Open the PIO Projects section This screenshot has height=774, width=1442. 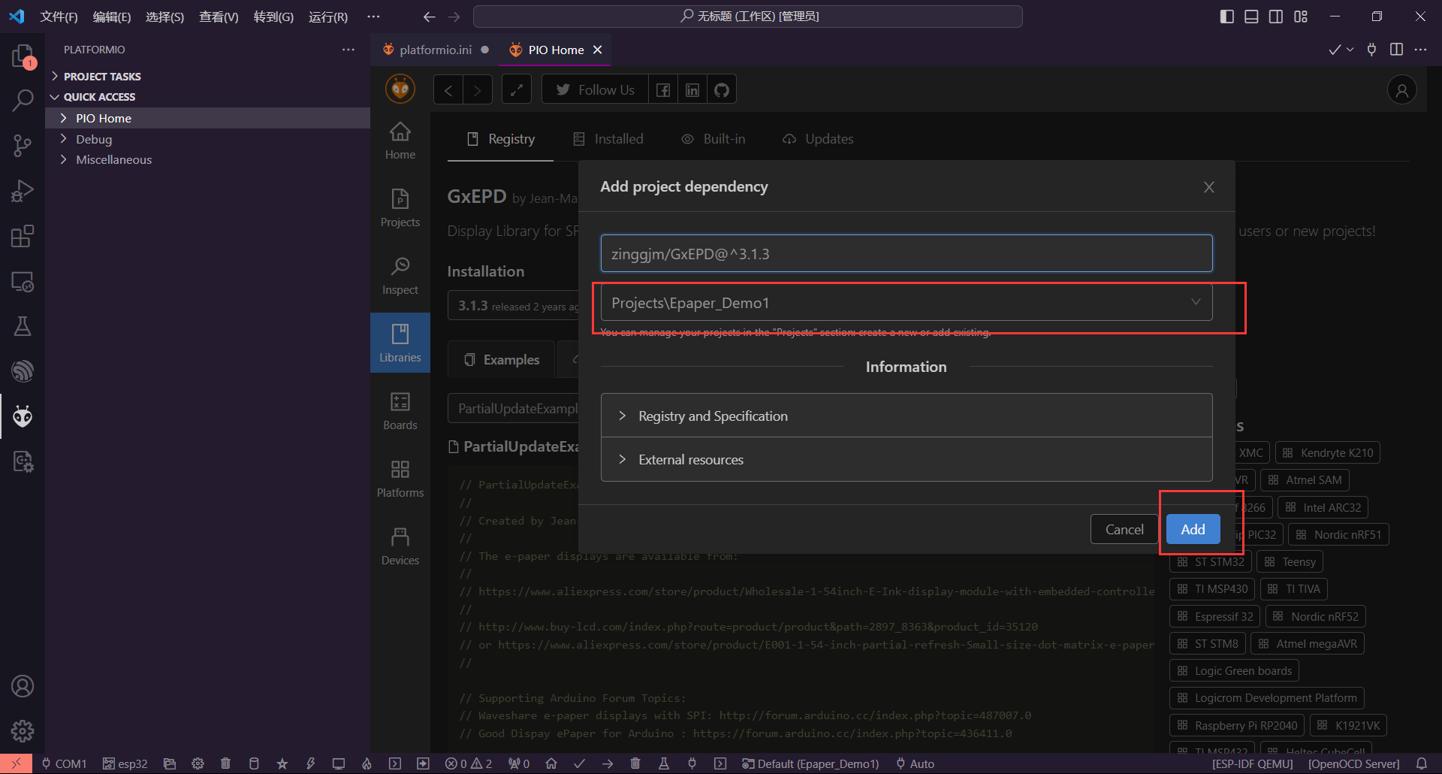400,208
